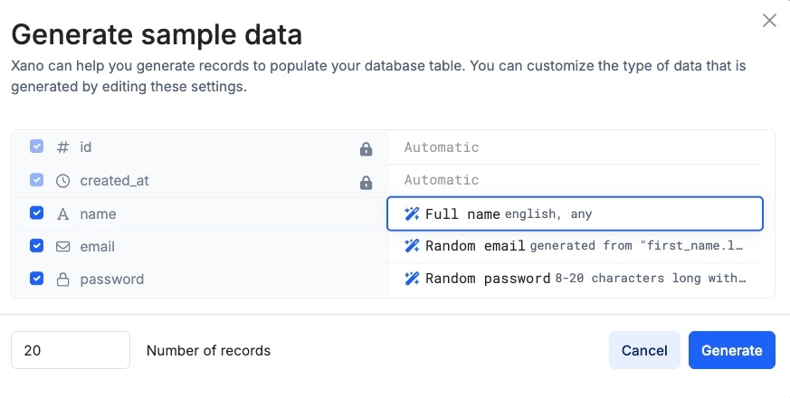Click the magic wand icon for Random password
This screenshot has height=398, width=790.
click(412, 279)
